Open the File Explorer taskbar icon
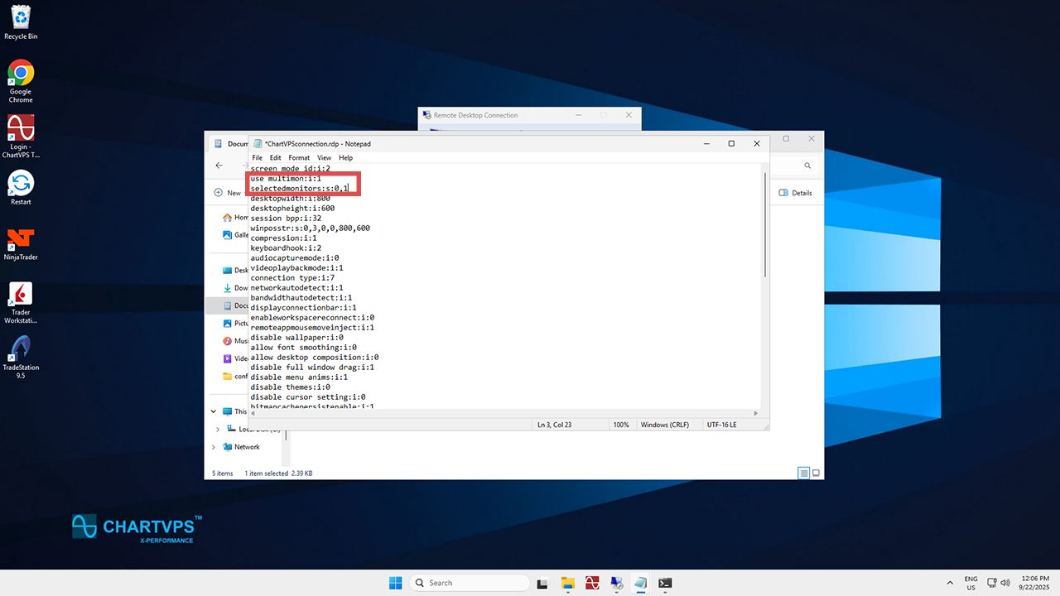Viewport: 1060px width, 596px height. pos(567,583)
